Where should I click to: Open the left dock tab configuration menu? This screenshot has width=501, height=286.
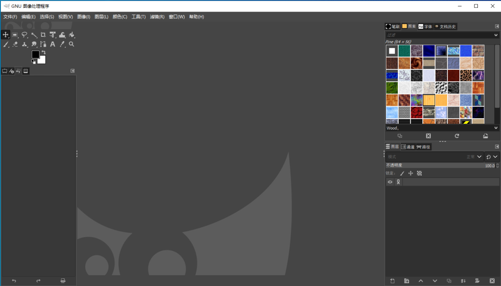(72, 71)
